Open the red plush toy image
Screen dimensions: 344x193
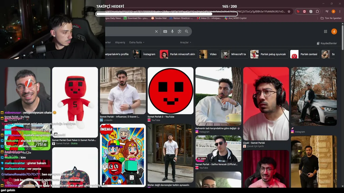tap(75, 102)
